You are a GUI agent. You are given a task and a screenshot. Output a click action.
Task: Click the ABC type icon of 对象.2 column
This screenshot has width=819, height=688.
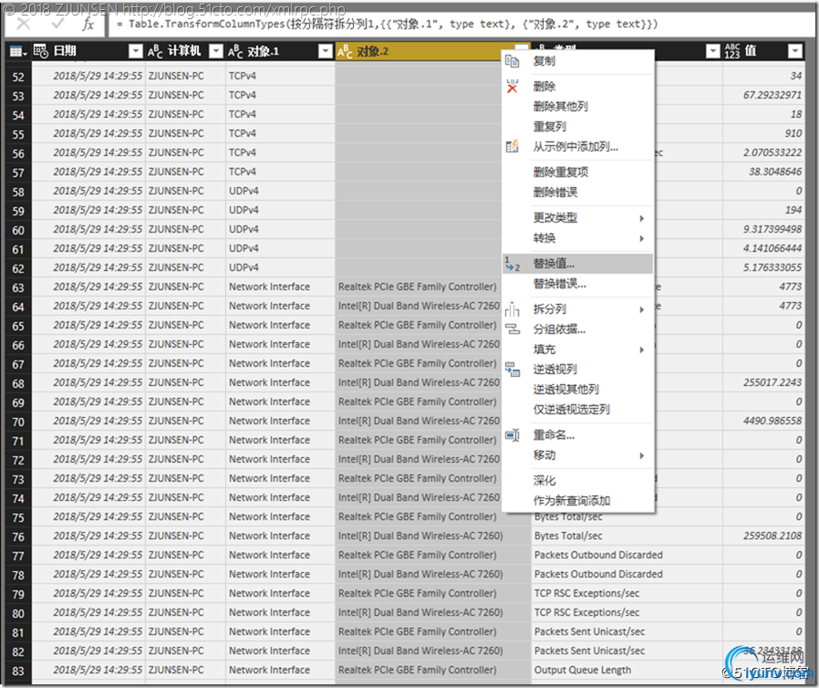(x=345, y=51)
